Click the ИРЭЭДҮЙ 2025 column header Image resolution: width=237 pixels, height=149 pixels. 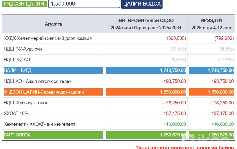click(x=211, y=24)
